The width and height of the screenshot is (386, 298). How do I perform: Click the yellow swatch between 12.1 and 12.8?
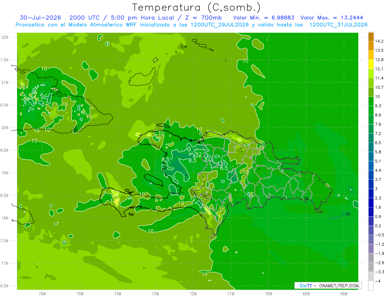click(x=371, y=64)
